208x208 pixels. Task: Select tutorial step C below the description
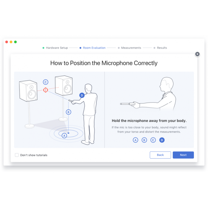pyautogui.click(x=153, y=140)
